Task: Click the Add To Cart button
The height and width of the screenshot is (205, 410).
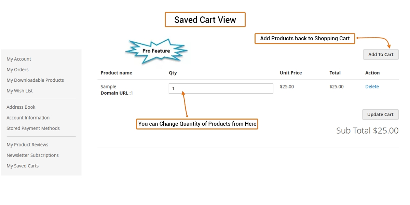Action: 381,55
